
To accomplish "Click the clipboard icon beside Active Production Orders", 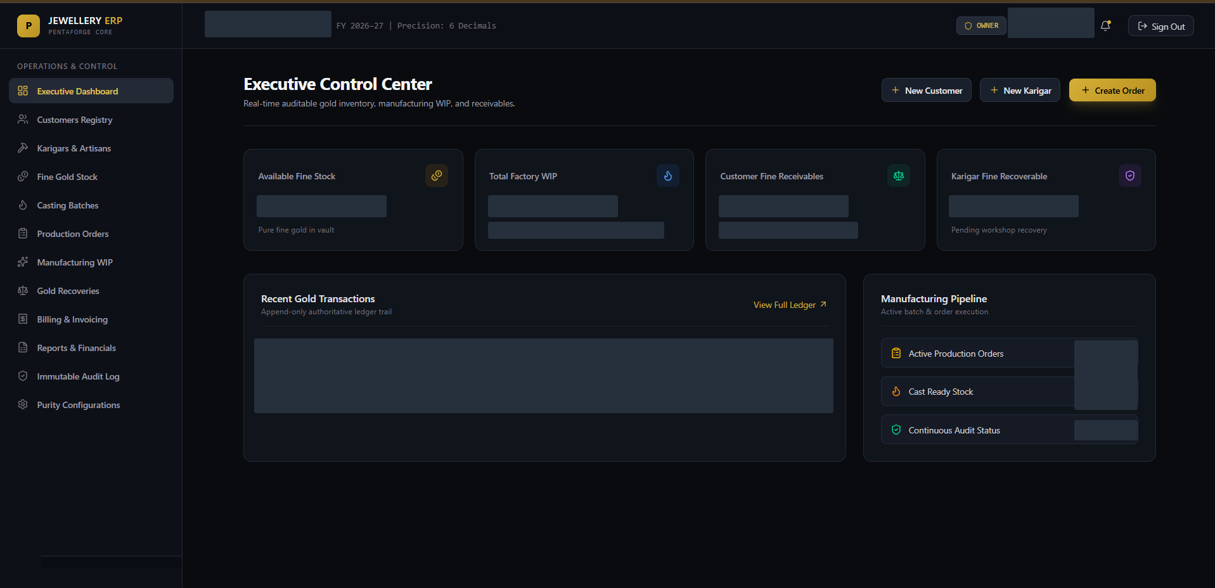I will 896,353.
